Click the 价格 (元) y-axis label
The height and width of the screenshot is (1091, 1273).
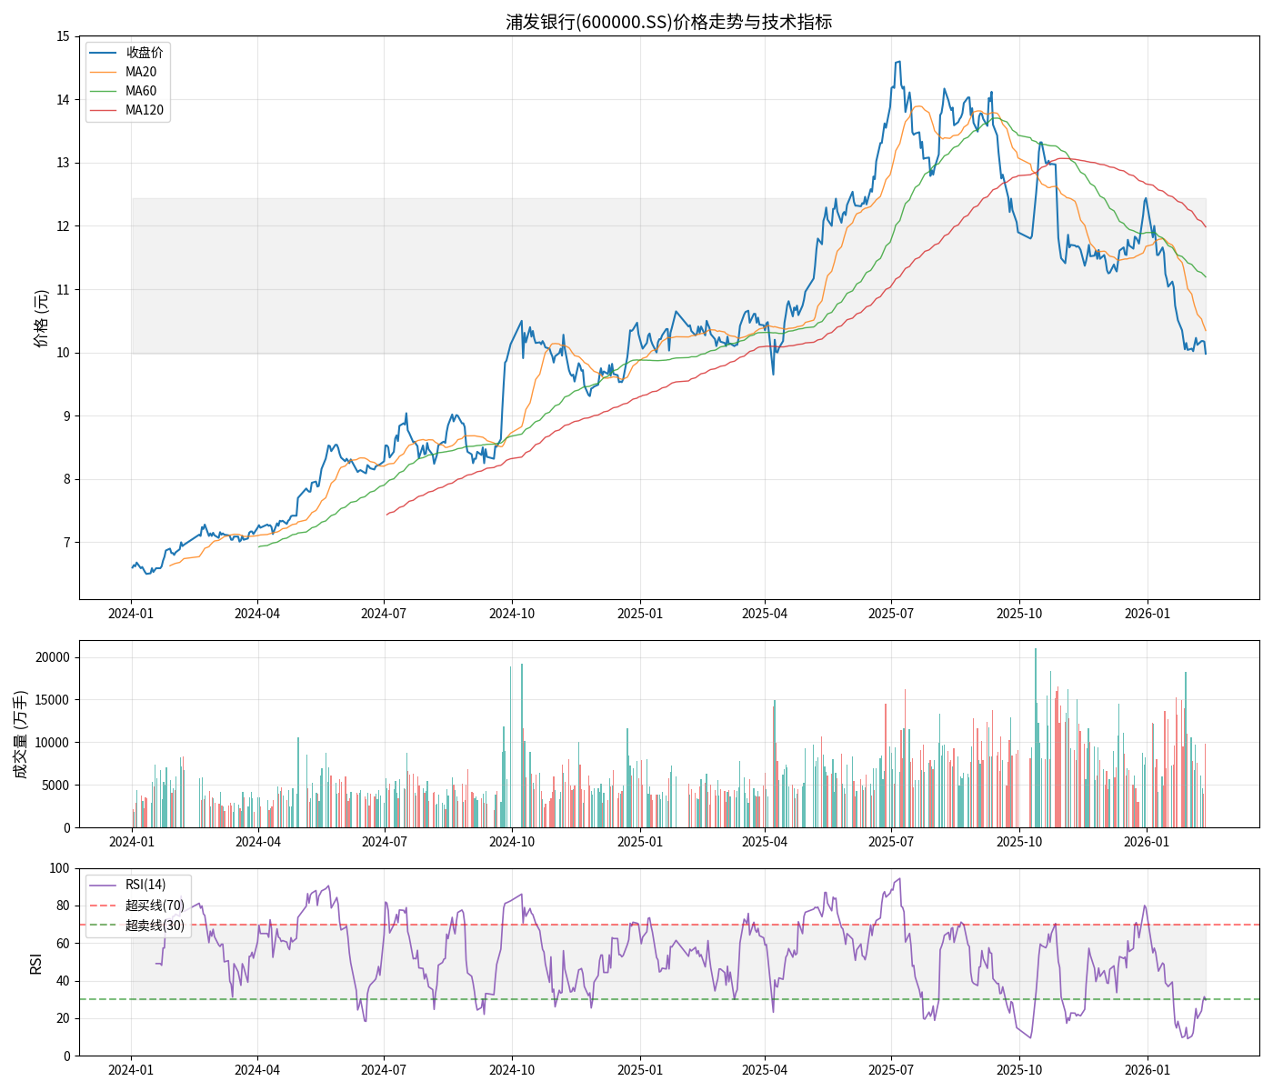click(41, 318)
